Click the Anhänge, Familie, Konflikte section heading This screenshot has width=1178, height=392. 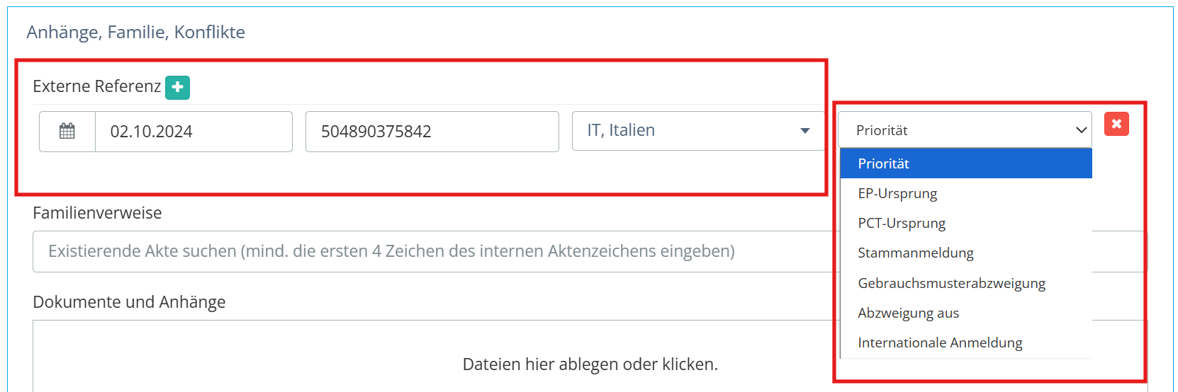pyautogui.click(x=136, y=32)
